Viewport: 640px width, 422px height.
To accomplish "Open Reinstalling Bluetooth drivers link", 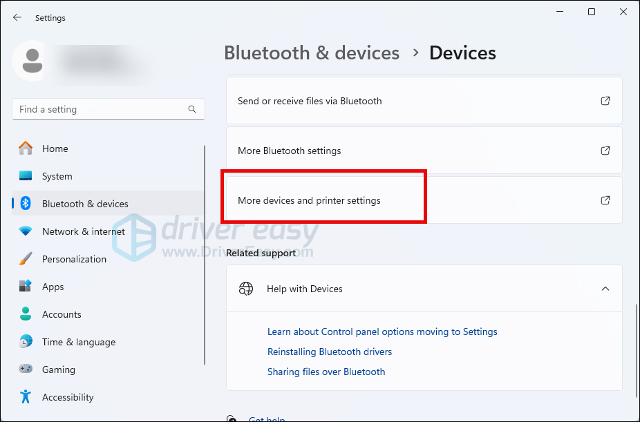I will click(x=330, y=352).
